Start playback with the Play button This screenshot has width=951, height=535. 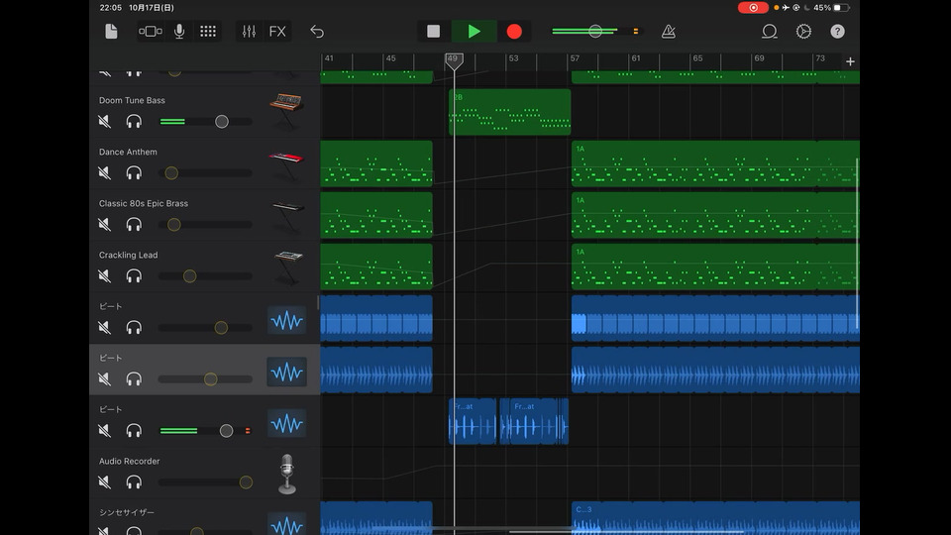click(x=475, y=32)
